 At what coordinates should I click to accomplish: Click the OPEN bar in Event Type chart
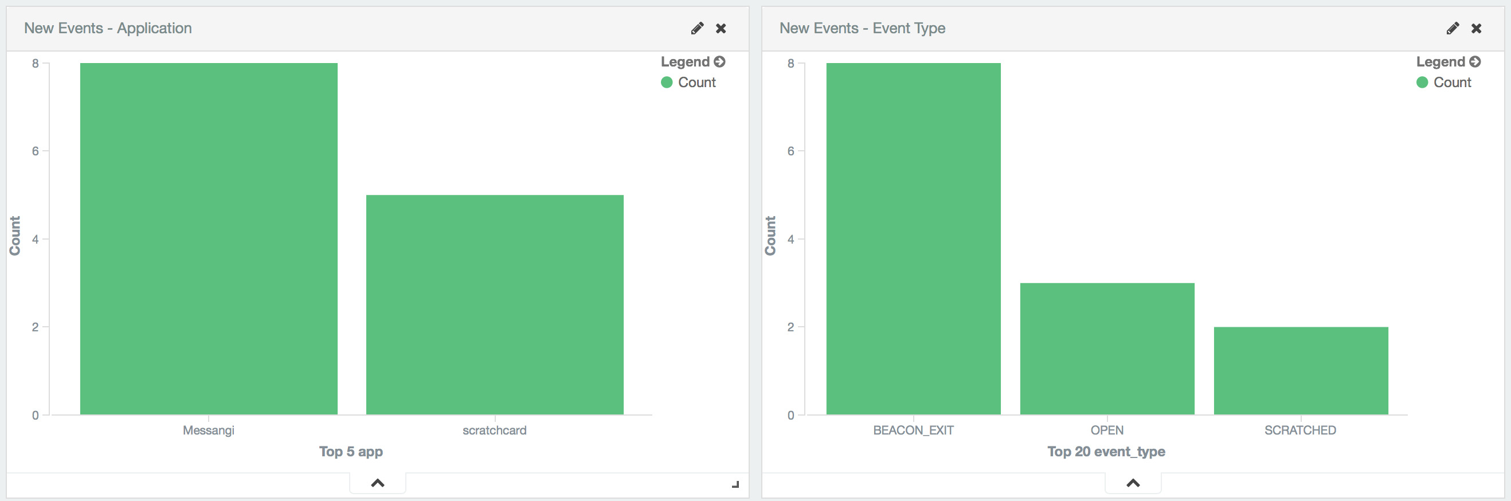(1107, 349)
